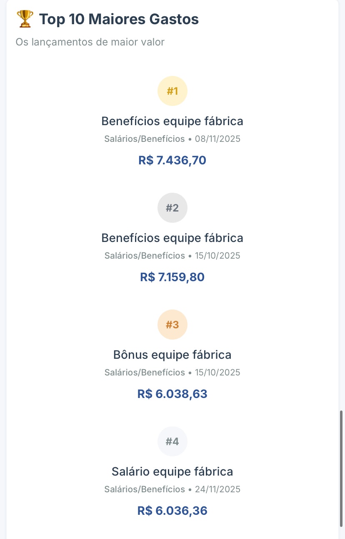Click the vertical scrollbar thumb

(x=342, y=467)
